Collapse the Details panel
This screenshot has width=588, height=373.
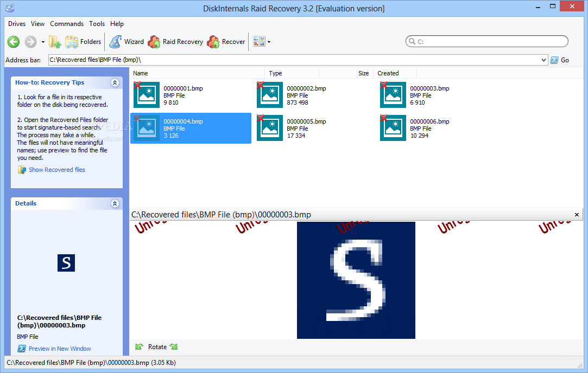[115, 203]
